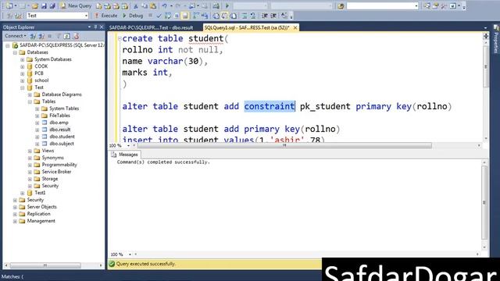Open the New Query editor
The width and height of the screenshot is (500, 281).
[76, 5]
